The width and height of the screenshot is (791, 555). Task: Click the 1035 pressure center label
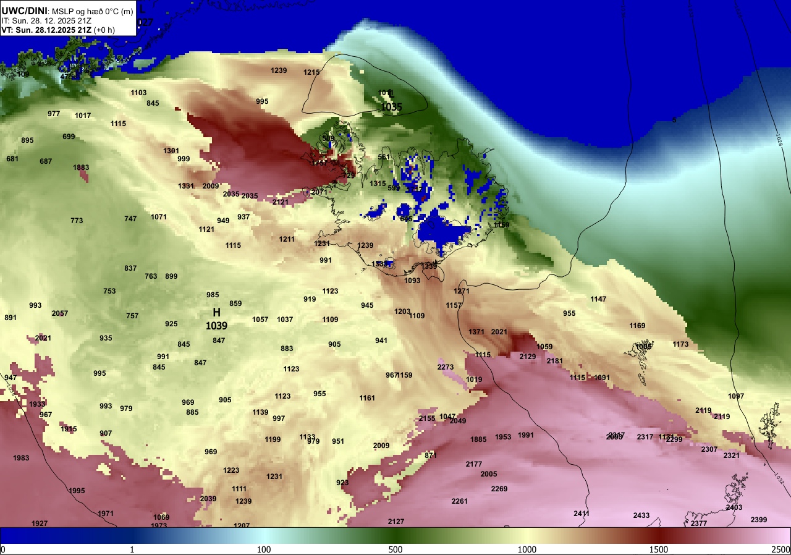391,107
